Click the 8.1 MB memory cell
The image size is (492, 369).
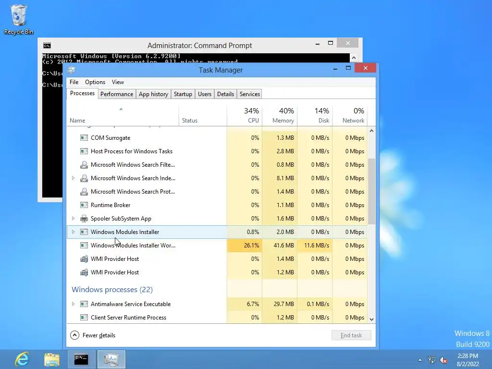(x=280, y=178)
